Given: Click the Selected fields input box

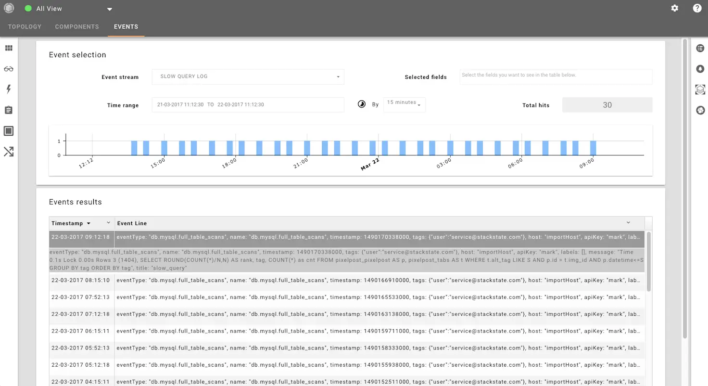Looking at the screenshot, I should [x=555, y=77].
